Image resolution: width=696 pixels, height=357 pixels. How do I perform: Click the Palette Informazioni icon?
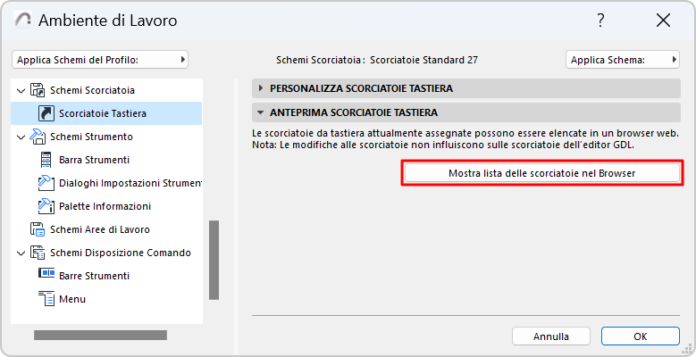46,206
